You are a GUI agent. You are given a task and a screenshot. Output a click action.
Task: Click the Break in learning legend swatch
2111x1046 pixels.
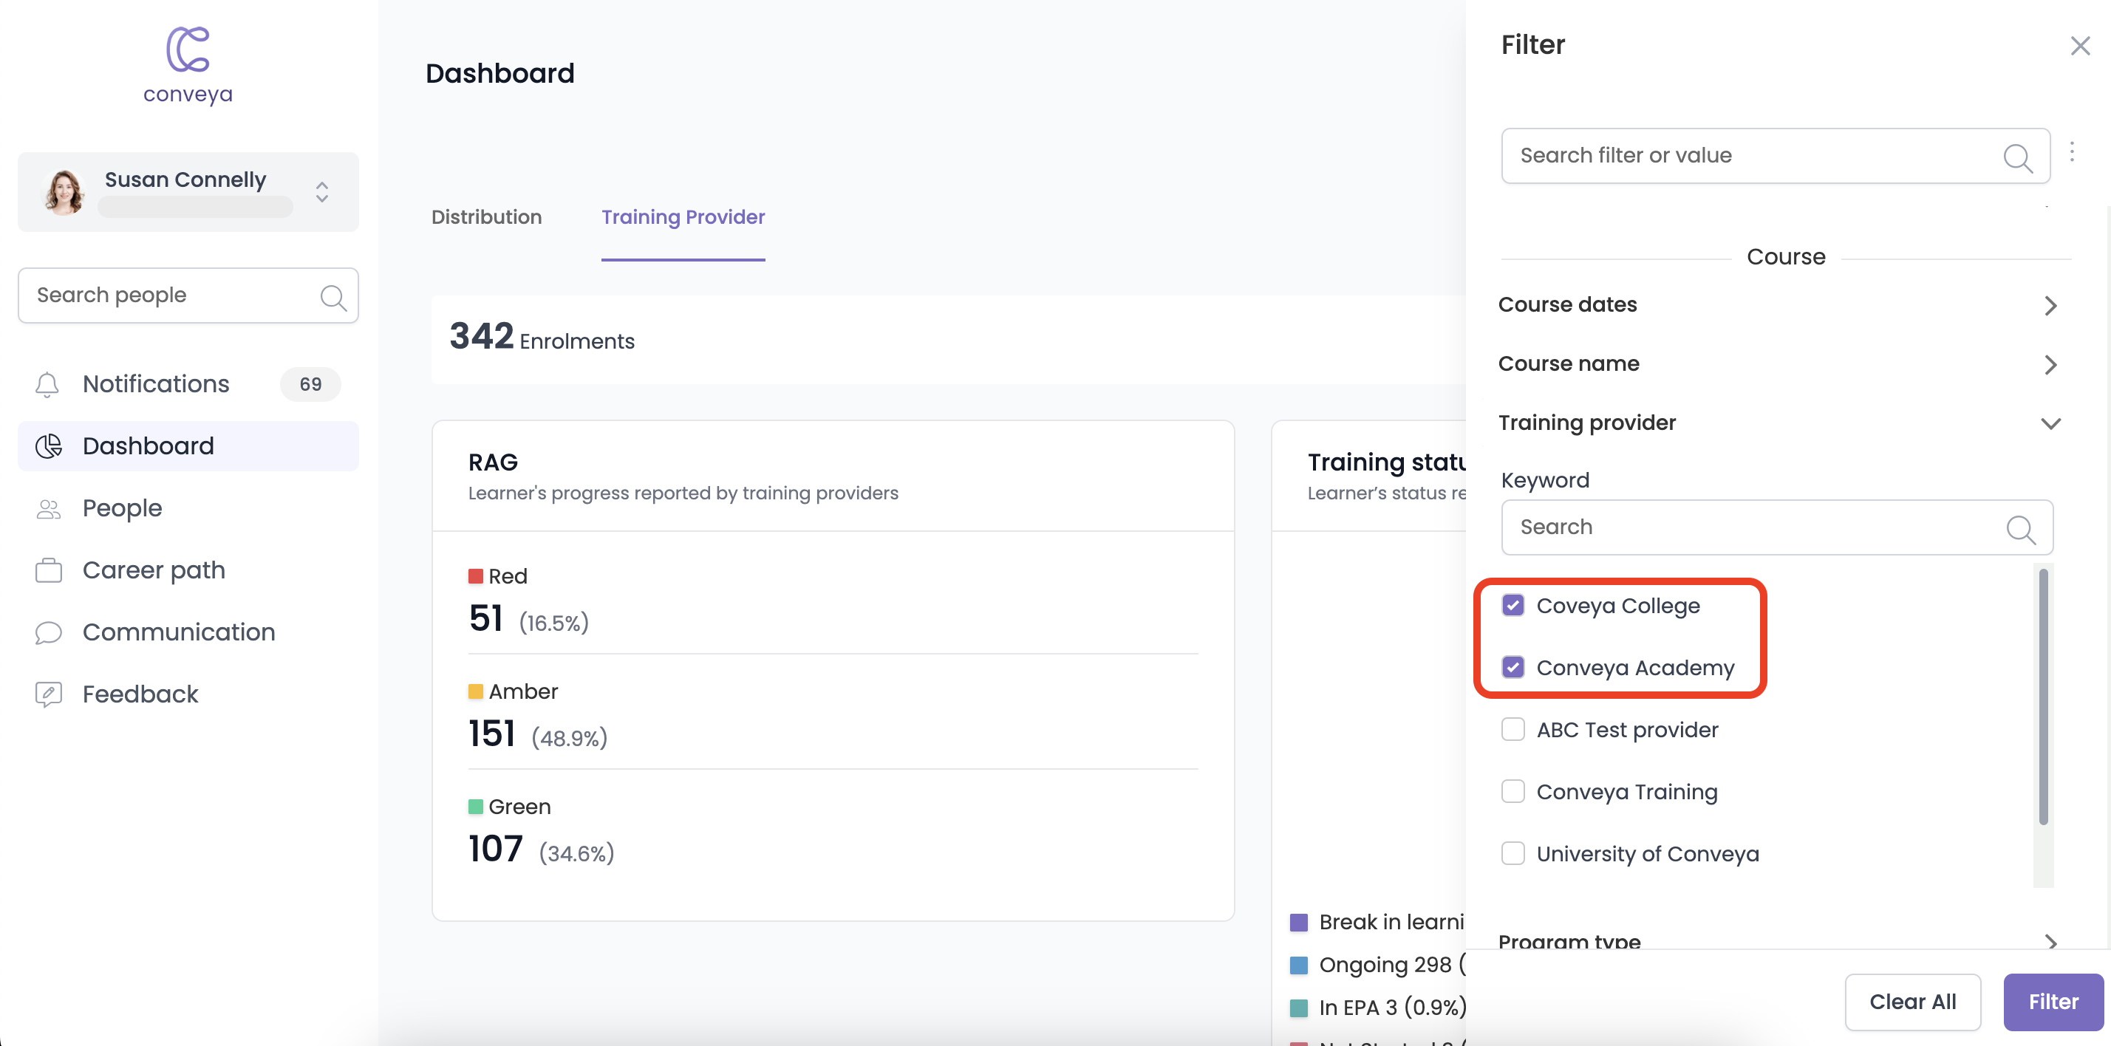click(1299, 923)
